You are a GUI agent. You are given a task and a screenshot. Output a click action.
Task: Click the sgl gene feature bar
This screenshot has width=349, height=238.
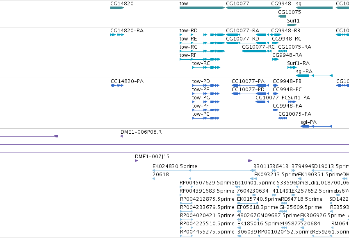coord(314,8)
